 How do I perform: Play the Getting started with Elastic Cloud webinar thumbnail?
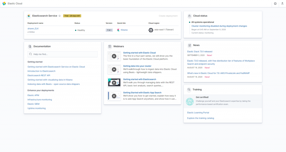[114, 56]
